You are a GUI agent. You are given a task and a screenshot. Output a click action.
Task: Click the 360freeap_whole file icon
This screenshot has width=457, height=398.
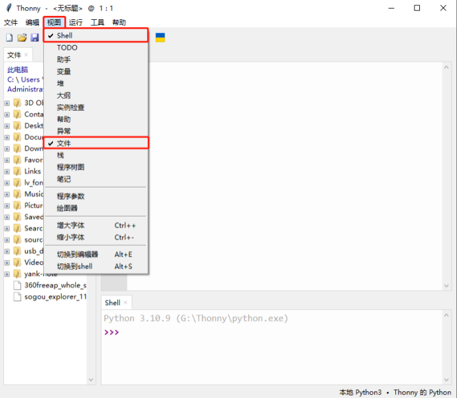point(18,285)
